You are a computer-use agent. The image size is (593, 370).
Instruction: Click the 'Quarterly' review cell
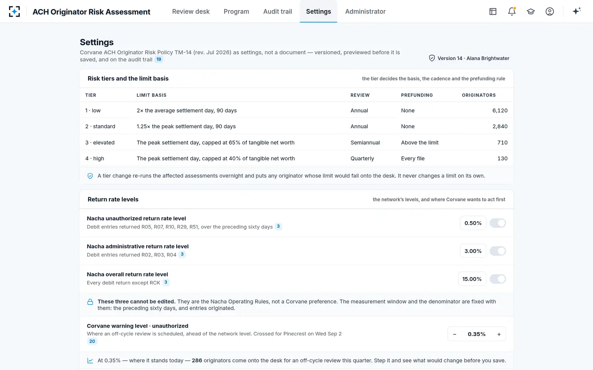click(362, 159)
